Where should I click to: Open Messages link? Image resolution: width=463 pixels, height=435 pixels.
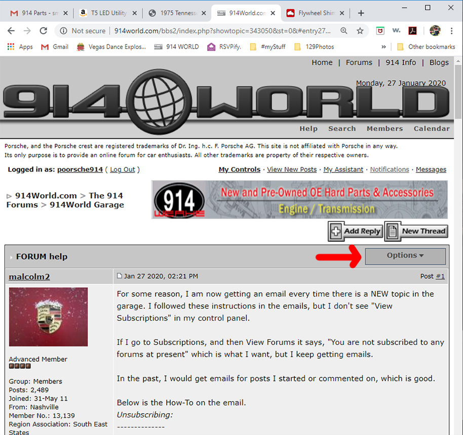(x=431, y=169)
